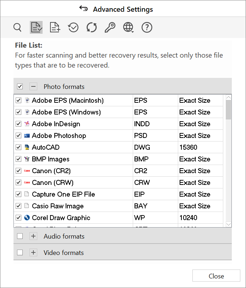
Task: Tick the Video formats checkbox
Action: (x=20, y=253)
